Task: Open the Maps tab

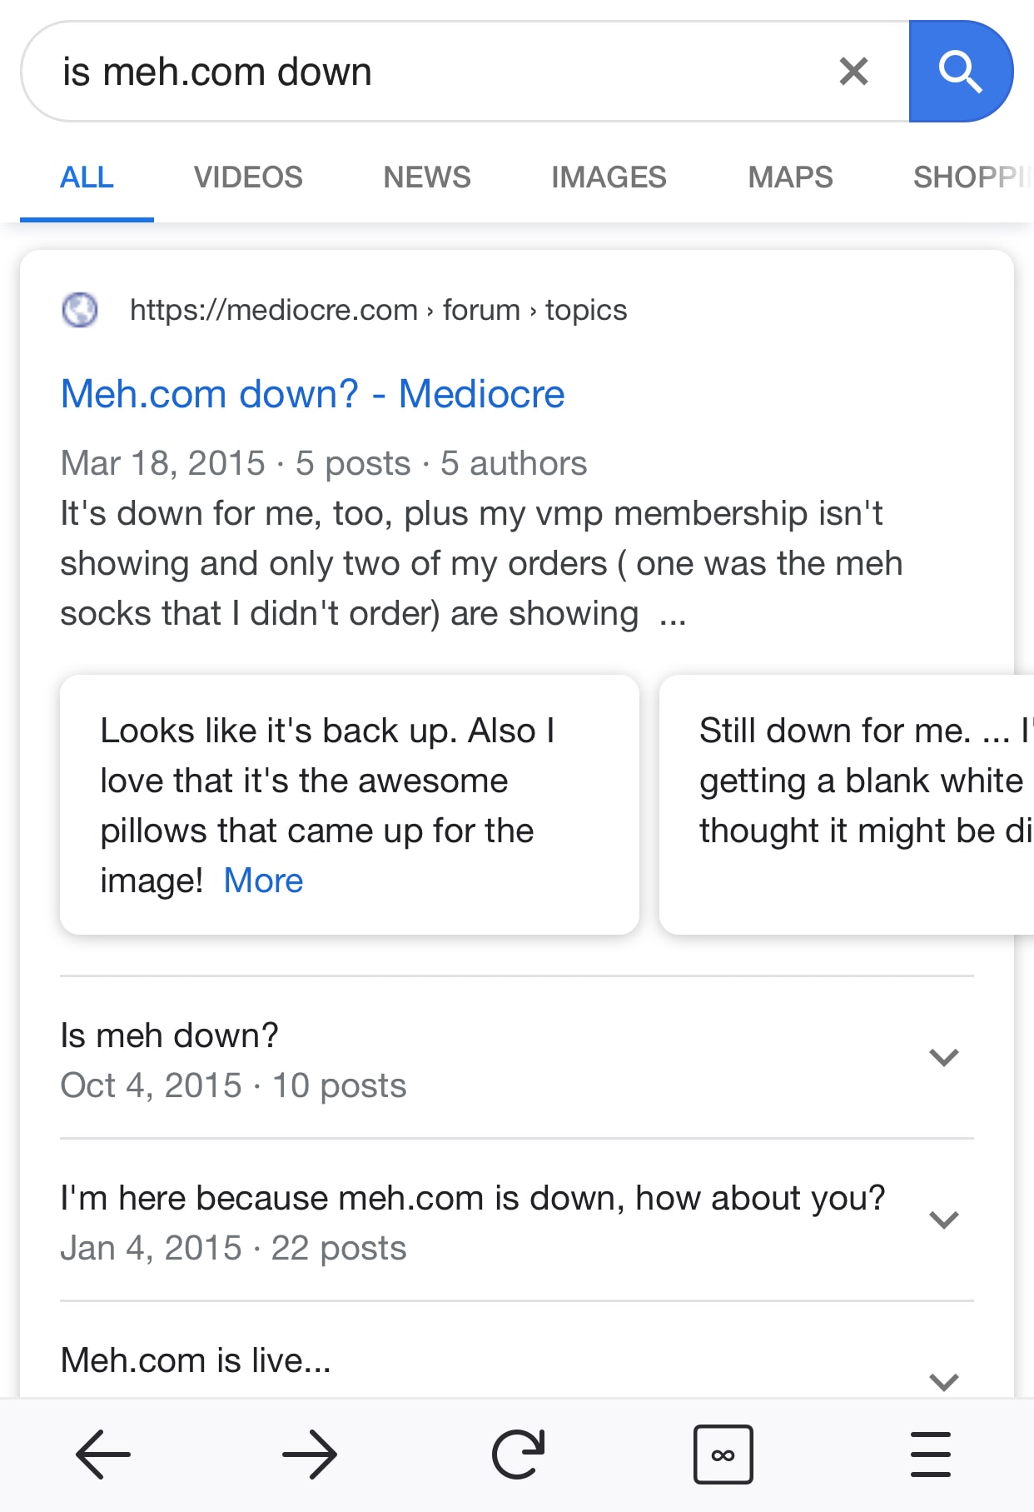Action: click(790, 177)
